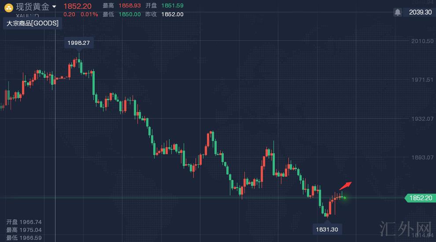
Task: Click the 最低 1850.00 value
Action: (x=129, y=14)
